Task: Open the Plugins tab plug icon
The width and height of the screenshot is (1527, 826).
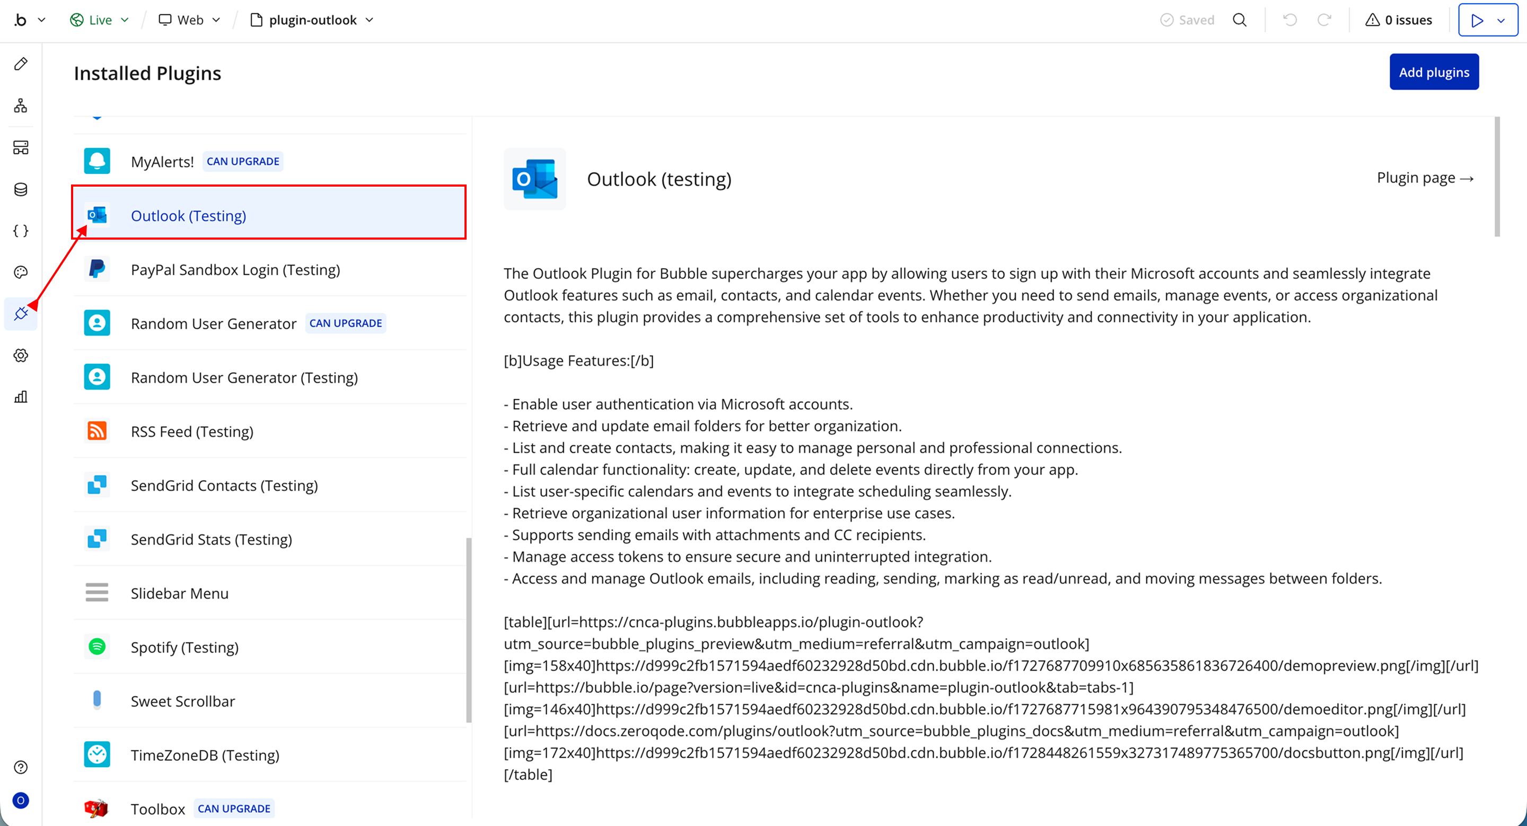Action: tap(21, 313)
